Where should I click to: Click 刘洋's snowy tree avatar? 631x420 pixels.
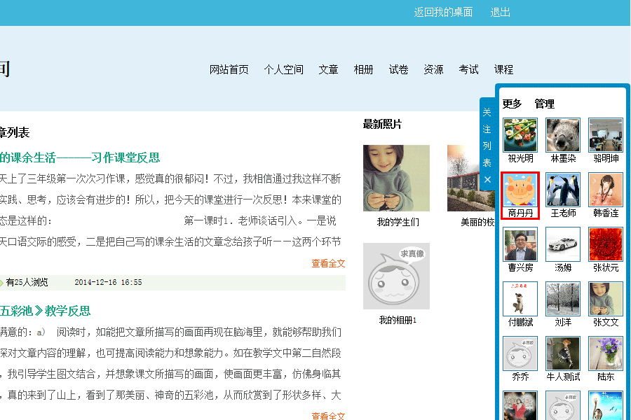point(563,299)
